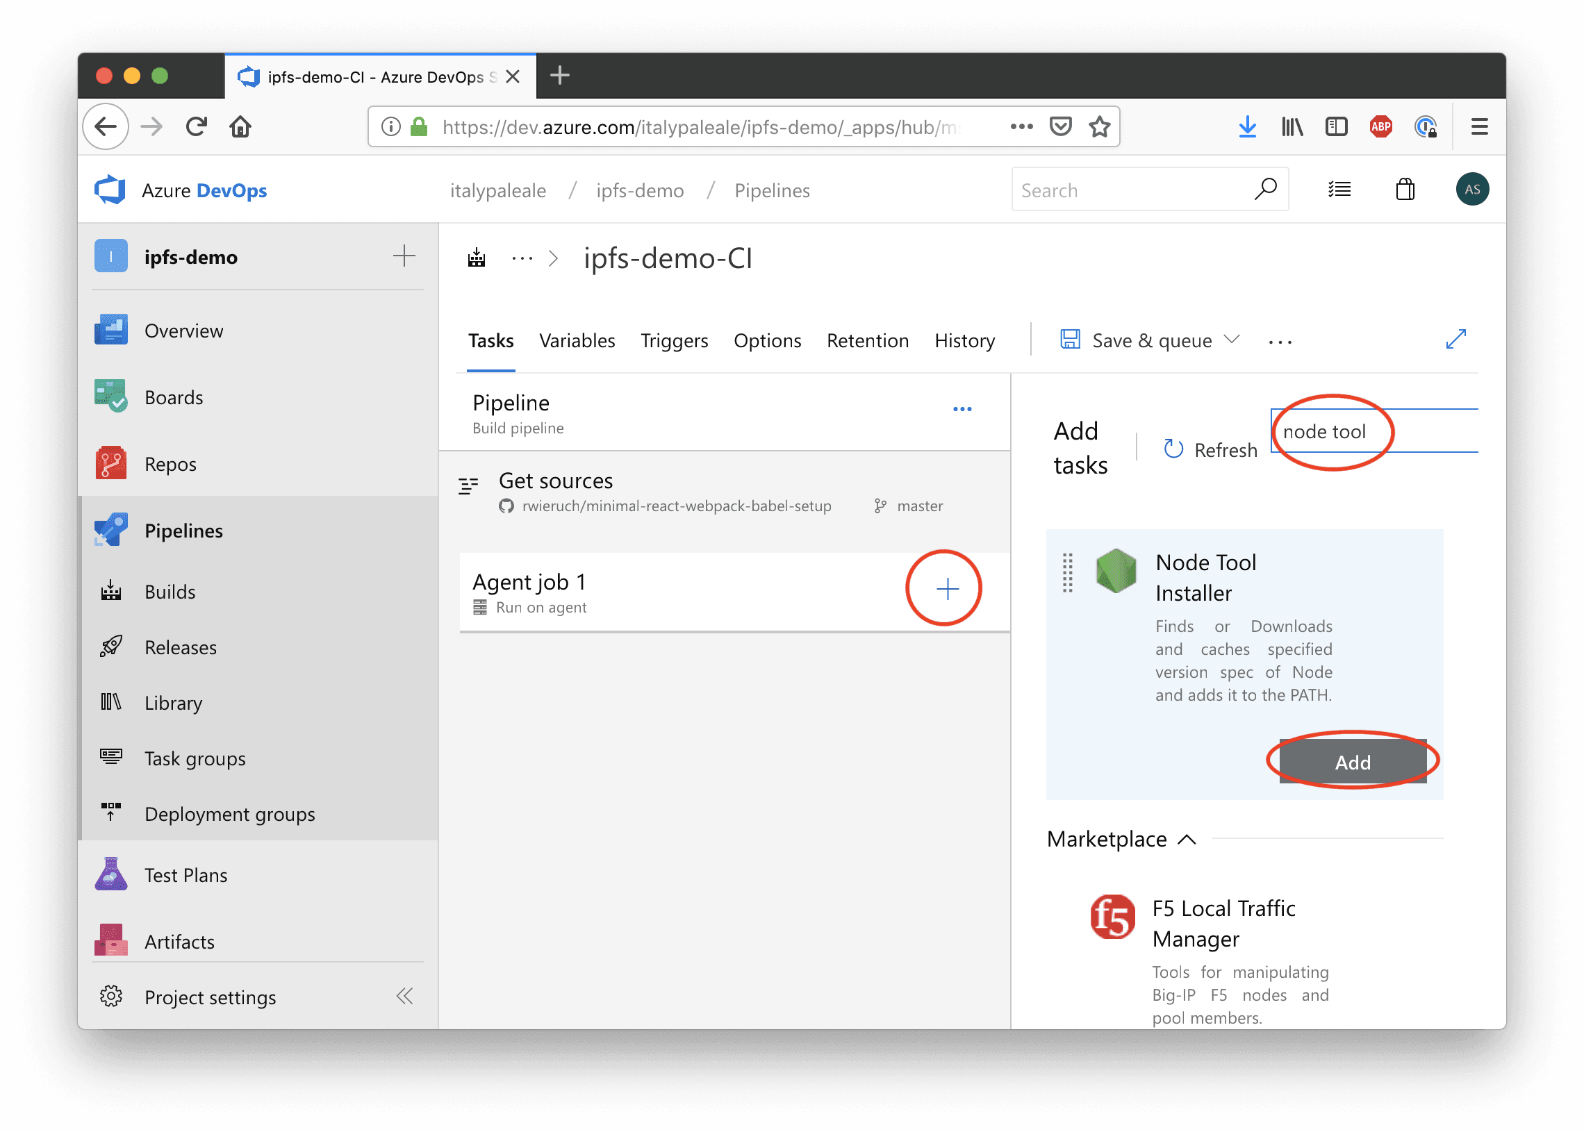Click italypaleale breadcrumb link

tap(498, 190)
